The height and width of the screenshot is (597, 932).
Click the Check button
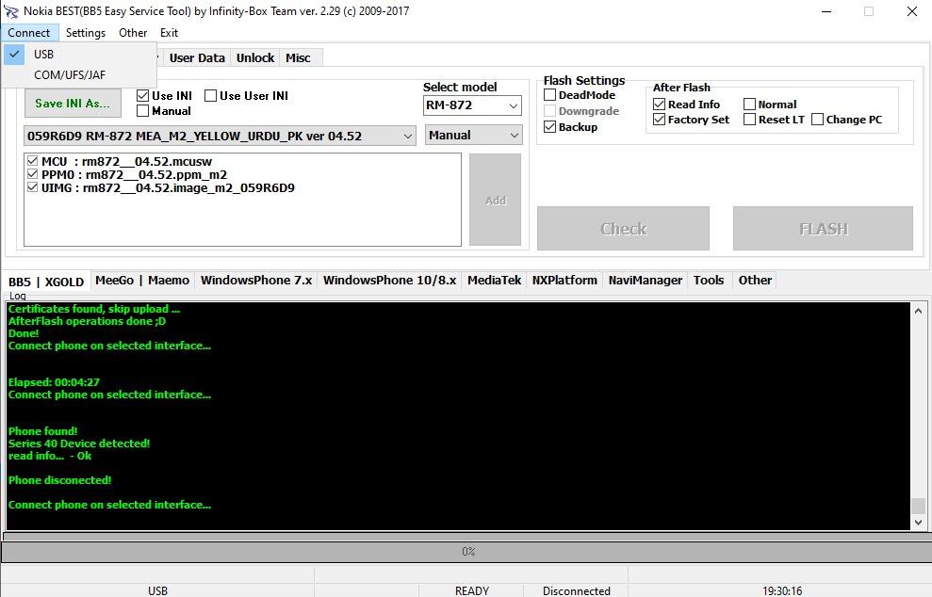point(623,228)
